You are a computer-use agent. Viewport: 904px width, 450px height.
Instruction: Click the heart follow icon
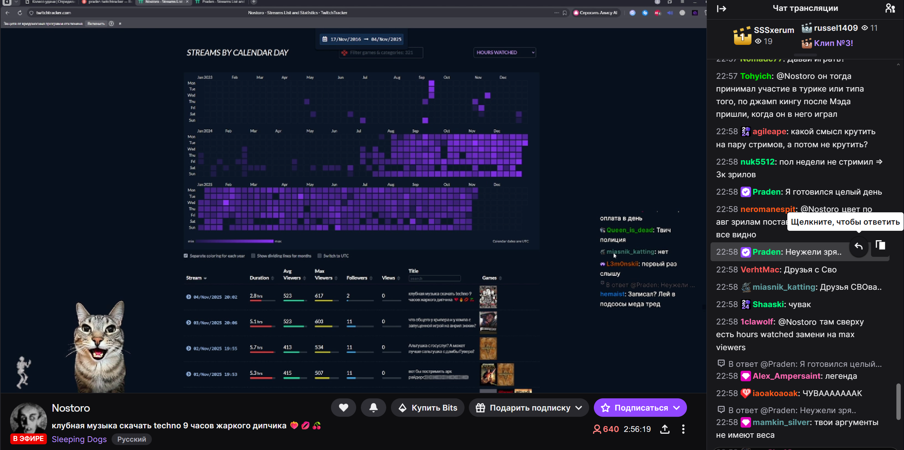tap(343, 408)
